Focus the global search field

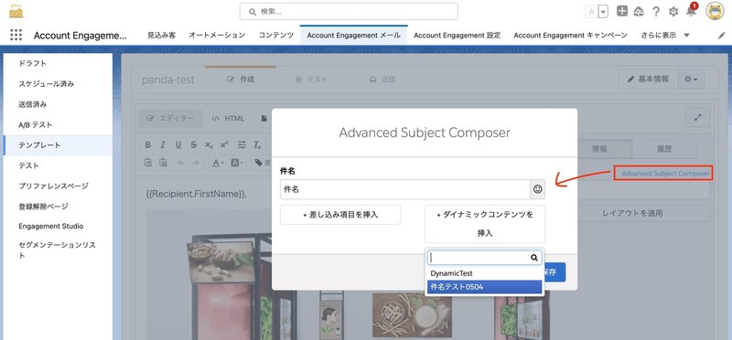coord(349,12)
